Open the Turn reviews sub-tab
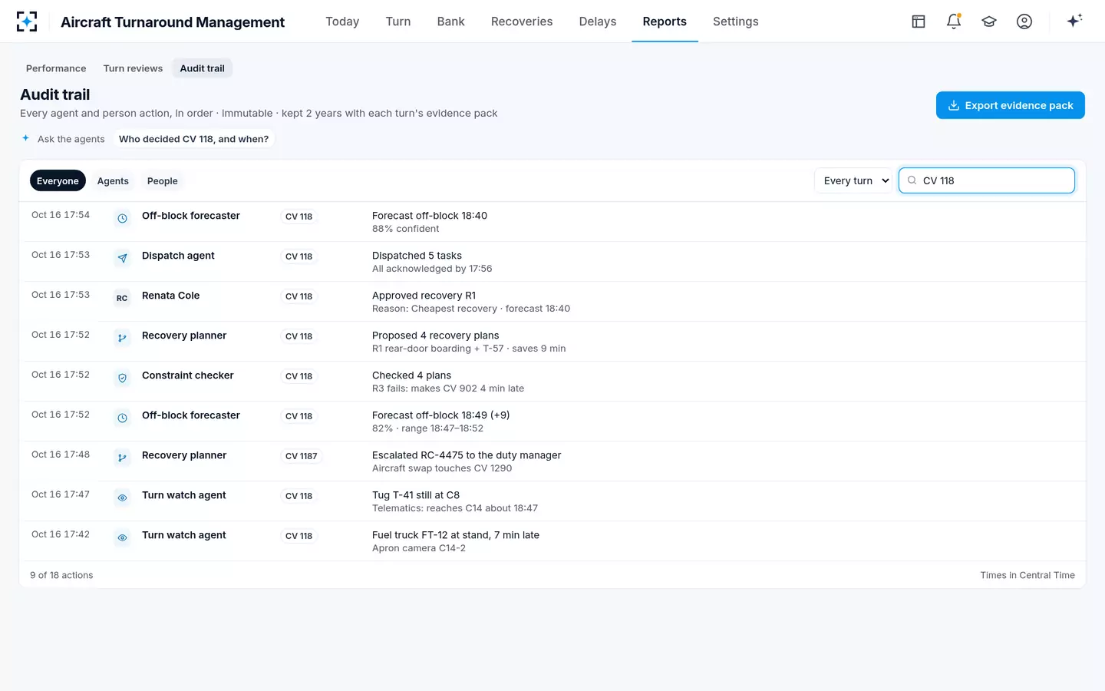This screenshot has width=1105, height=691. (134, 68)
